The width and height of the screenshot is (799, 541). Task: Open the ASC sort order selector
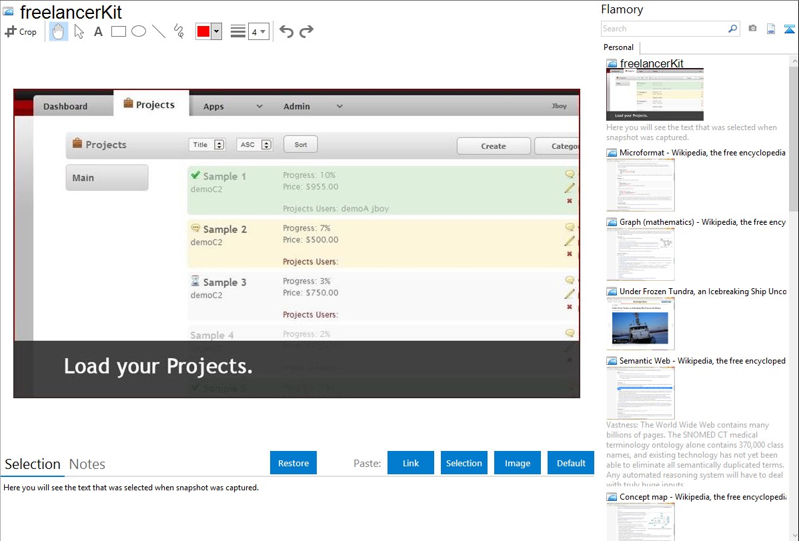[x=254, y=145]
